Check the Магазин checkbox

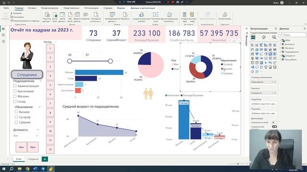[15, 97]
